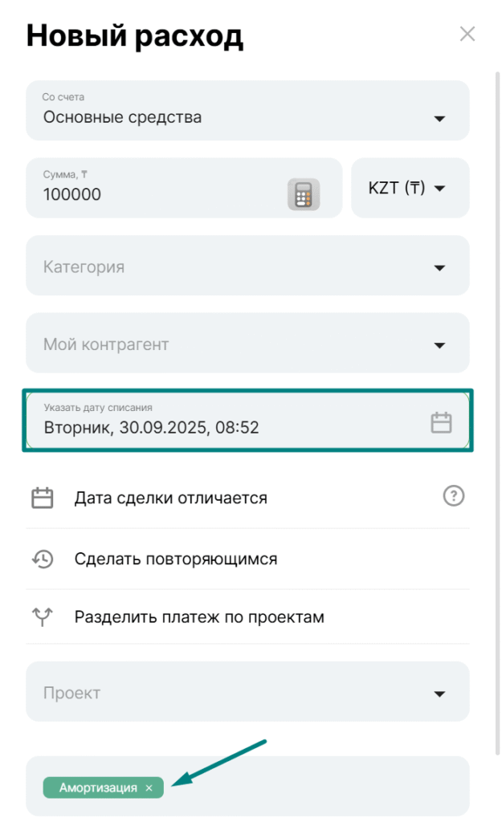The image size is (502, 822).
Task: Click the split payment branch icon
Action: pos(43,617)
